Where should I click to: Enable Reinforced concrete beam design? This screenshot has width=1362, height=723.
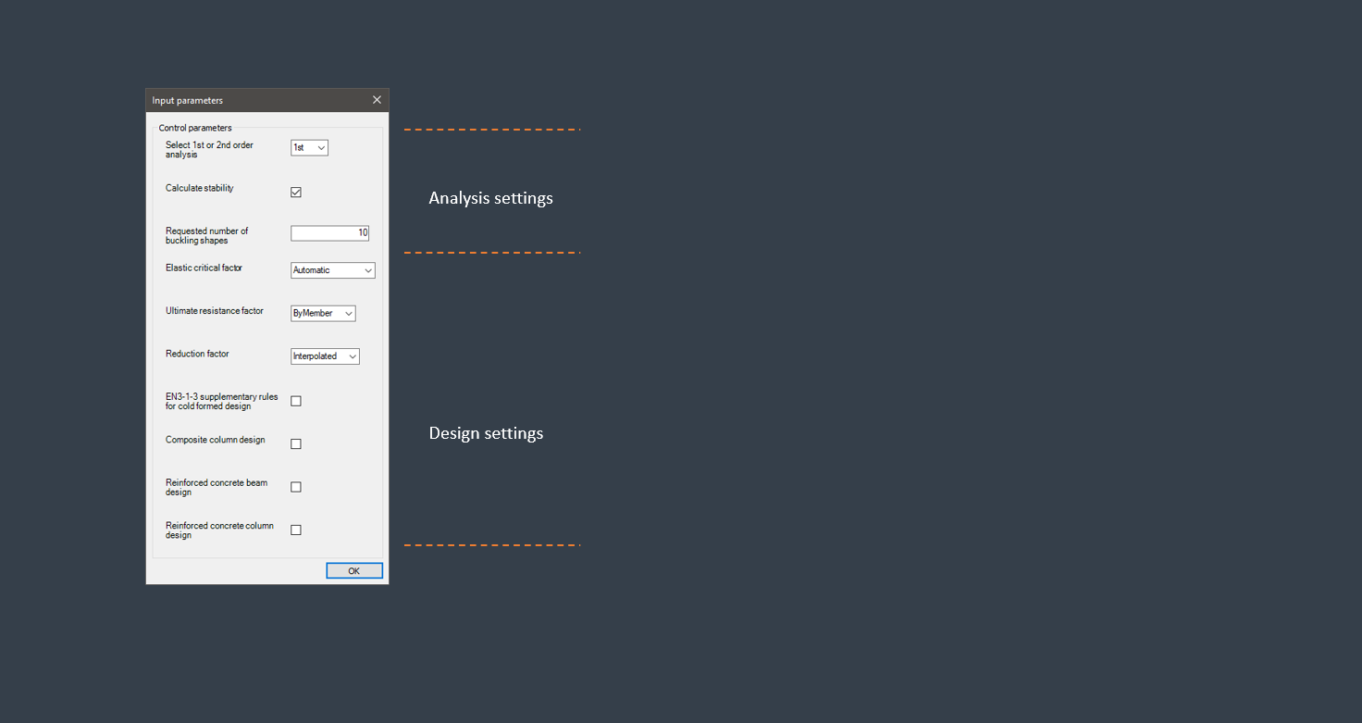[296, 487]
